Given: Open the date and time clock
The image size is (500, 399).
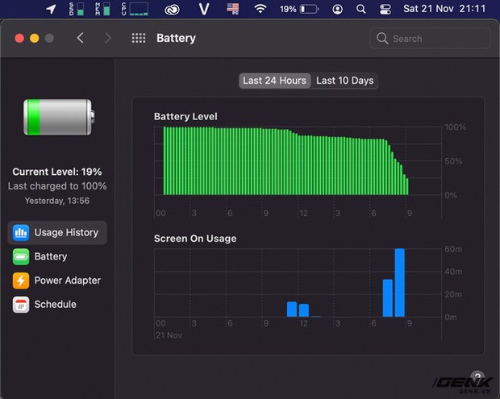Looking at the screenshot, I should tap(444, 9).
